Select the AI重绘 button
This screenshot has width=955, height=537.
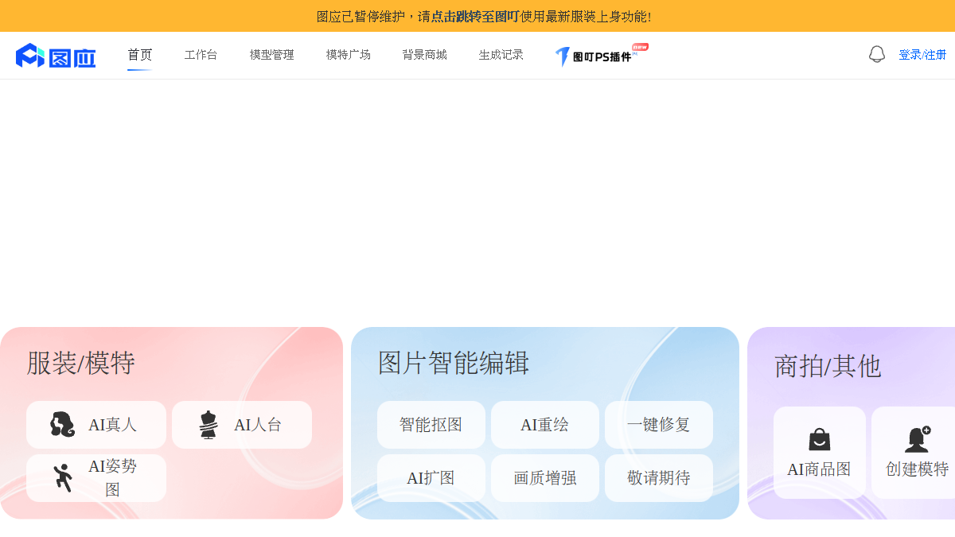545,425
